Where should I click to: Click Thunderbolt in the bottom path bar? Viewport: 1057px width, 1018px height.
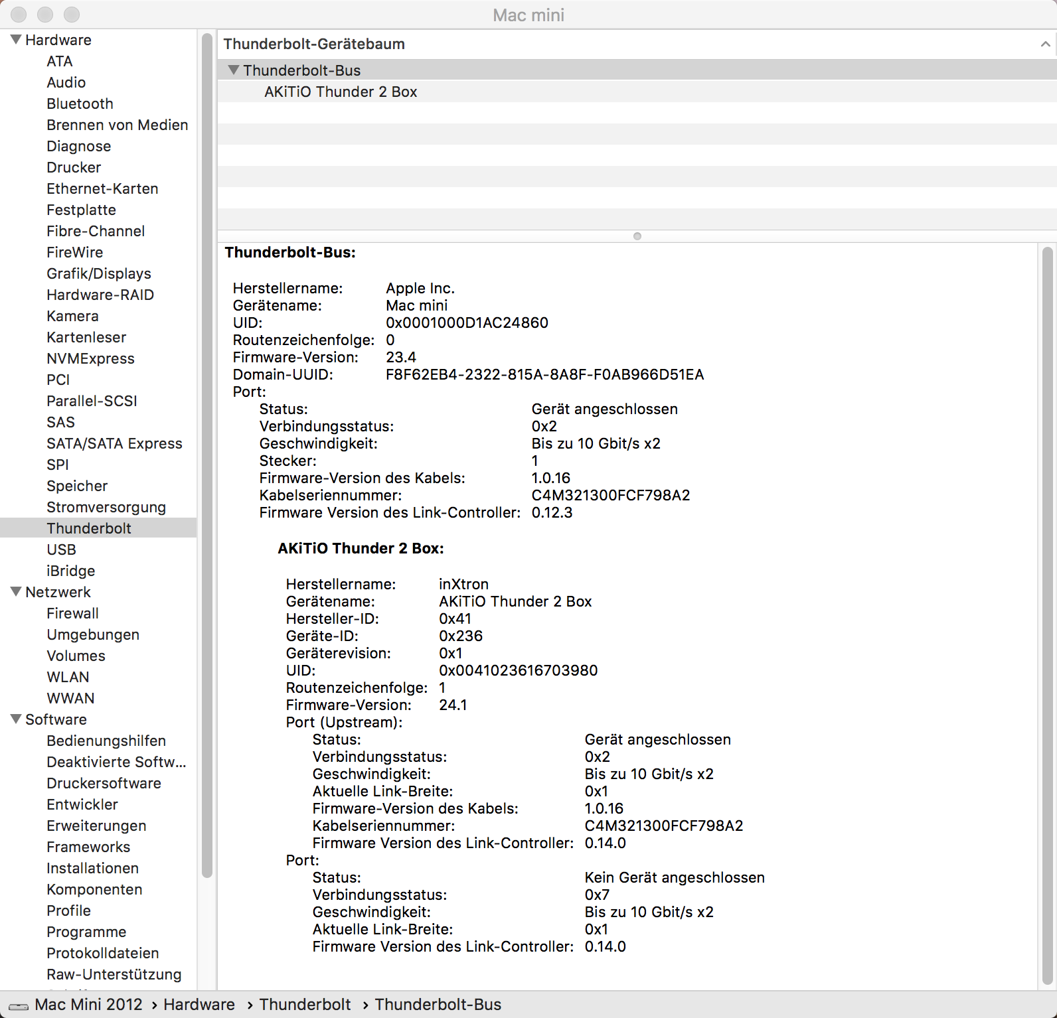click(x=305, y=1005)
